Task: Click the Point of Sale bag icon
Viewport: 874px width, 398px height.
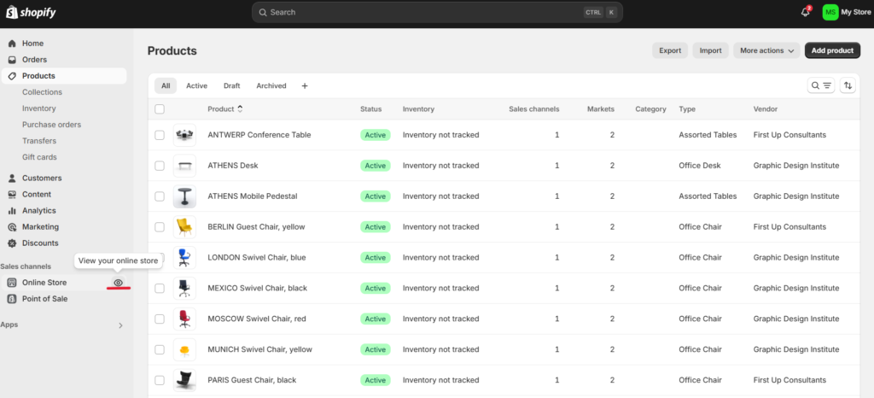Action: click(x=12, y=299)
